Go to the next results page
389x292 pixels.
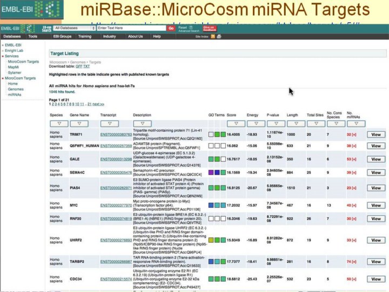pyautogui.click(x=98, y=104)
